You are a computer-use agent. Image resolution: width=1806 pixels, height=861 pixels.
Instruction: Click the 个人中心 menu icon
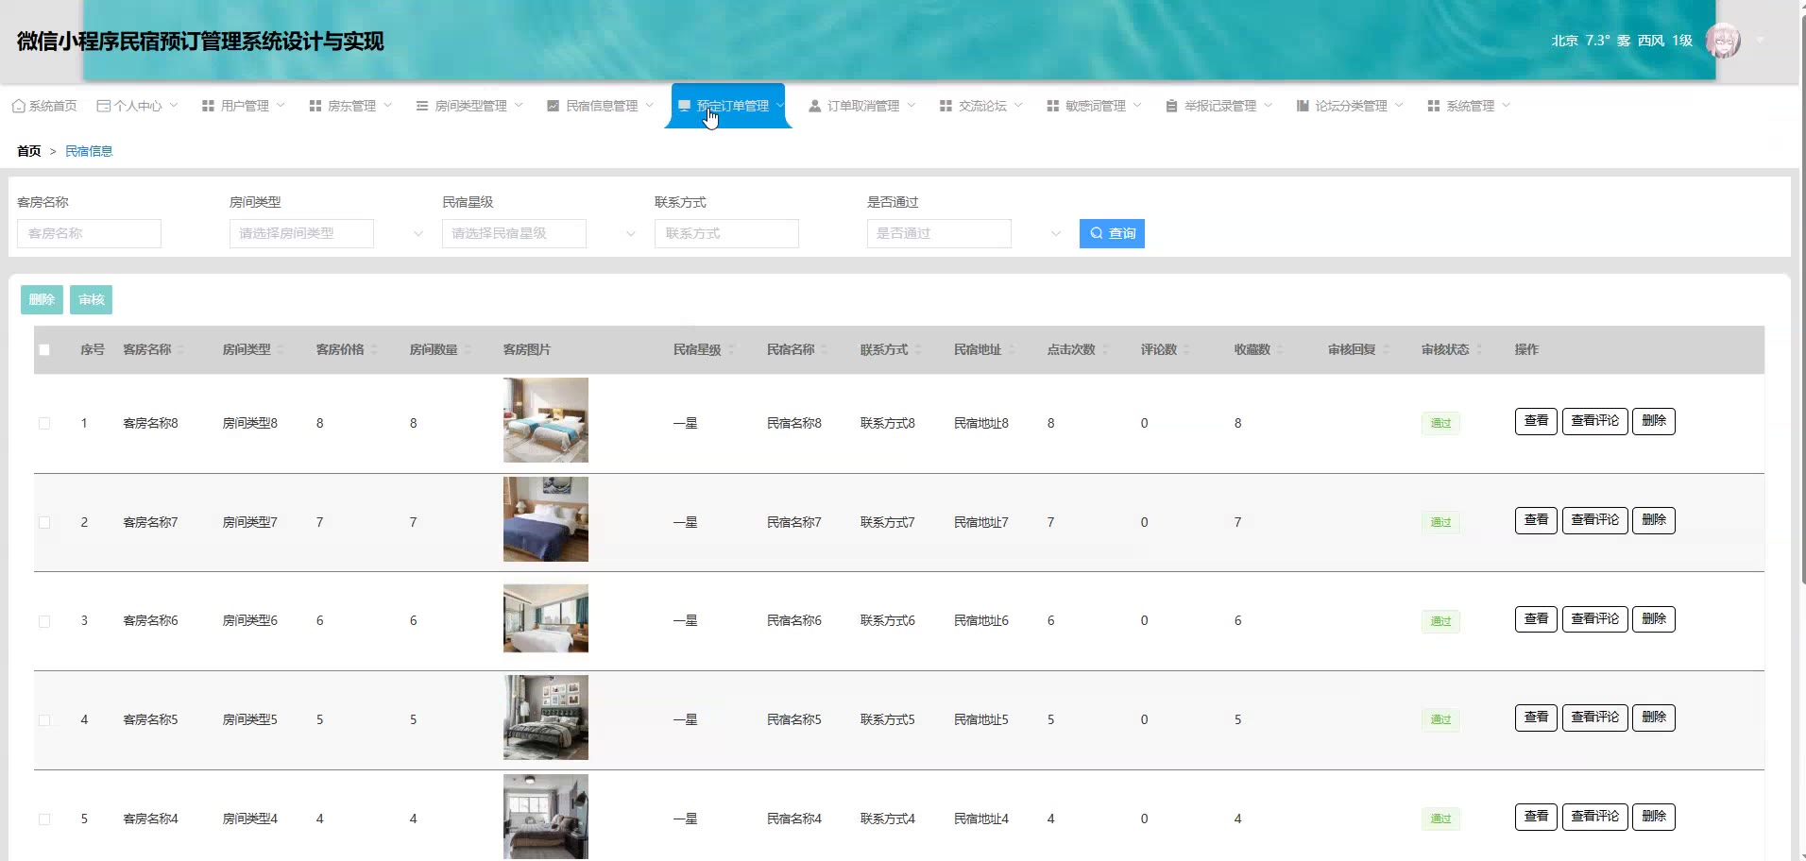pyautogui.click(x=104, y=106)
